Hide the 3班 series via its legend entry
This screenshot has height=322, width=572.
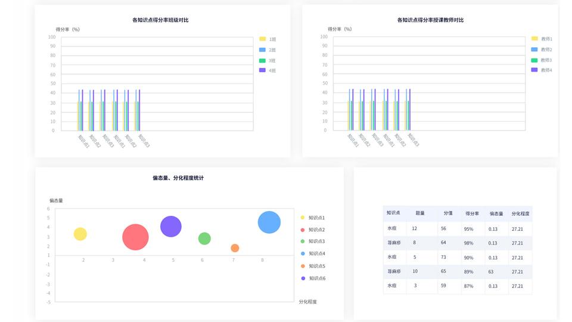point(268,61)
